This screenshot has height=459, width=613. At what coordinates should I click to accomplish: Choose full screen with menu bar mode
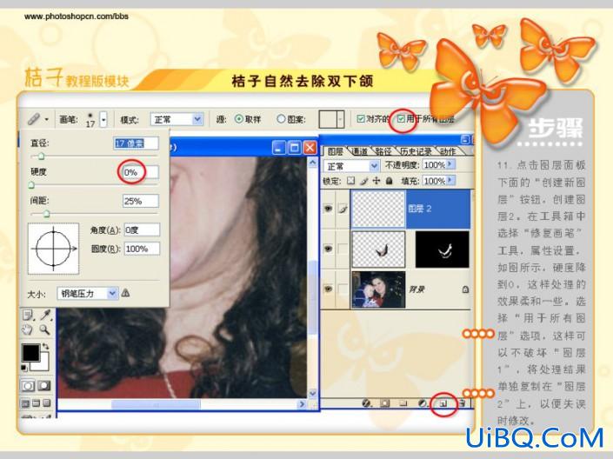click(x=36, y=403)
